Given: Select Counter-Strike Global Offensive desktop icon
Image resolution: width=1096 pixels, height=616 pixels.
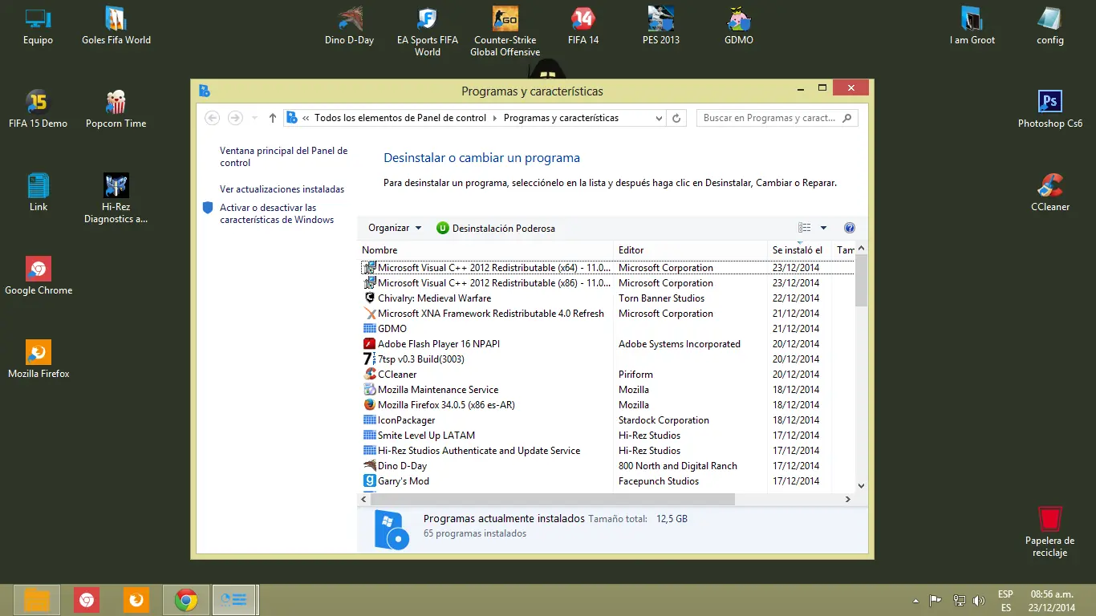Looking at the screenshot, I should point(505,31).
